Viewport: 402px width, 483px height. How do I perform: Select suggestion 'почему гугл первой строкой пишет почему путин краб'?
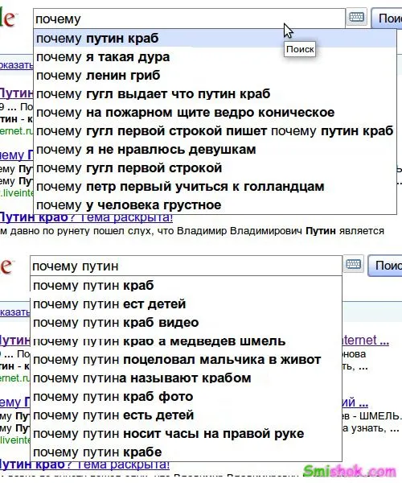pyautogui.click(x=215, y=131)
